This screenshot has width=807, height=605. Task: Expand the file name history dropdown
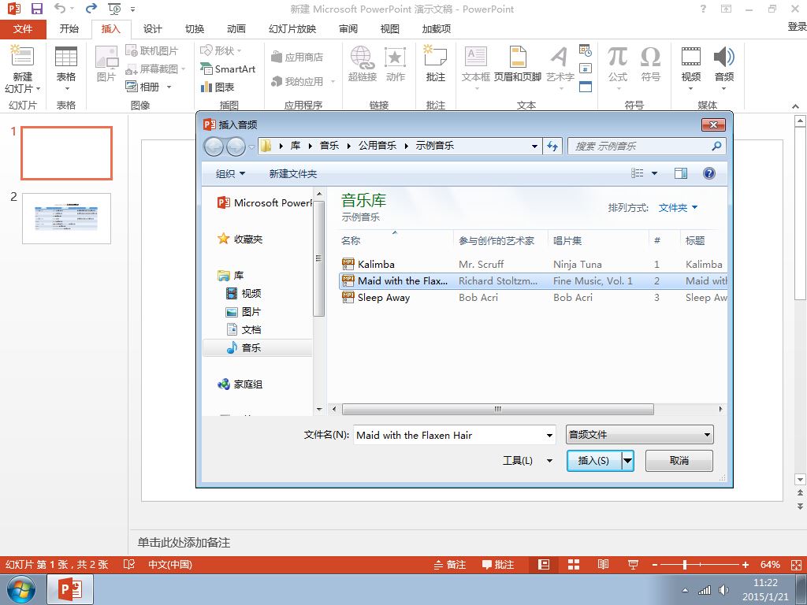point(549,435)
